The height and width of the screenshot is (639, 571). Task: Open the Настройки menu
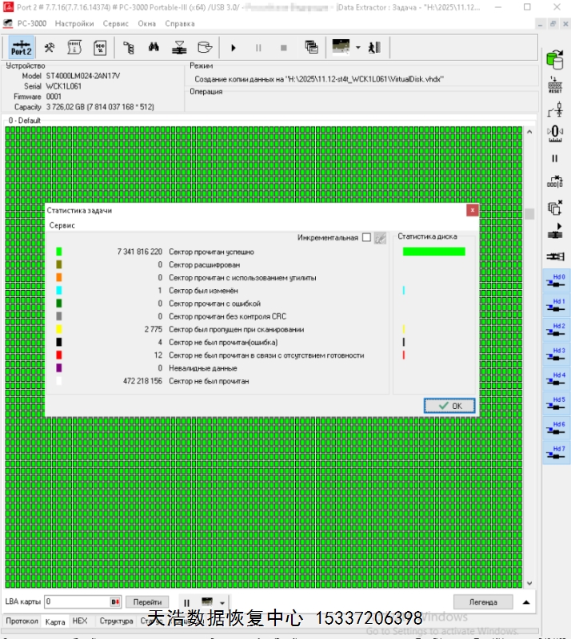point(74,23)
